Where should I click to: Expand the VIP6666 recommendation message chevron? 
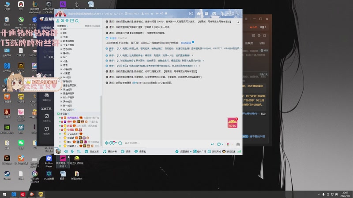[x=241, y=48]
